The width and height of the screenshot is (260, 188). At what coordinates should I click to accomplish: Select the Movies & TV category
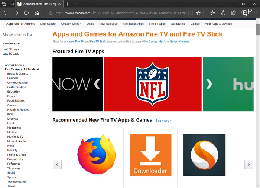[x=15, y=136]
